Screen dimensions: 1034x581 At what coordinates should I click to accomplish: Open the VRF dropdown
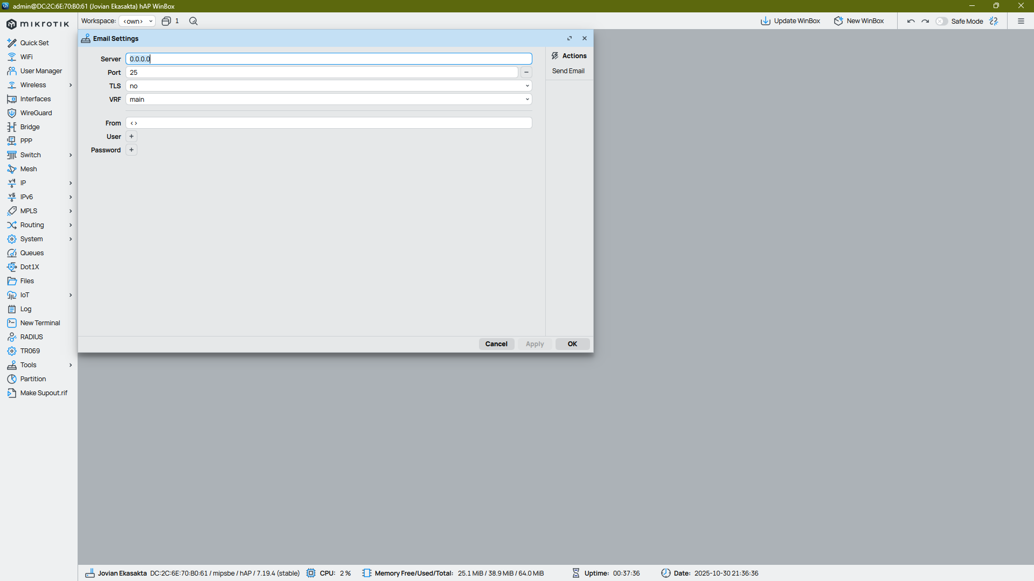point(329,99)
